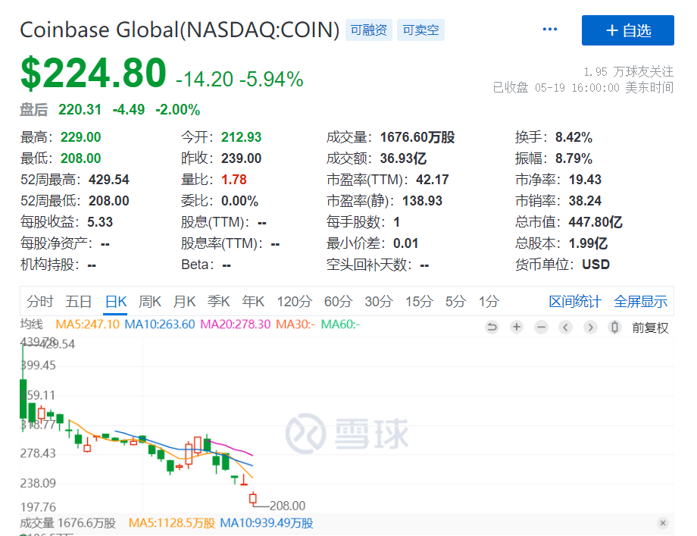Open the 前复权 adjustment dropdown
The image size is (697, 536).
click(x=649, y=327)
